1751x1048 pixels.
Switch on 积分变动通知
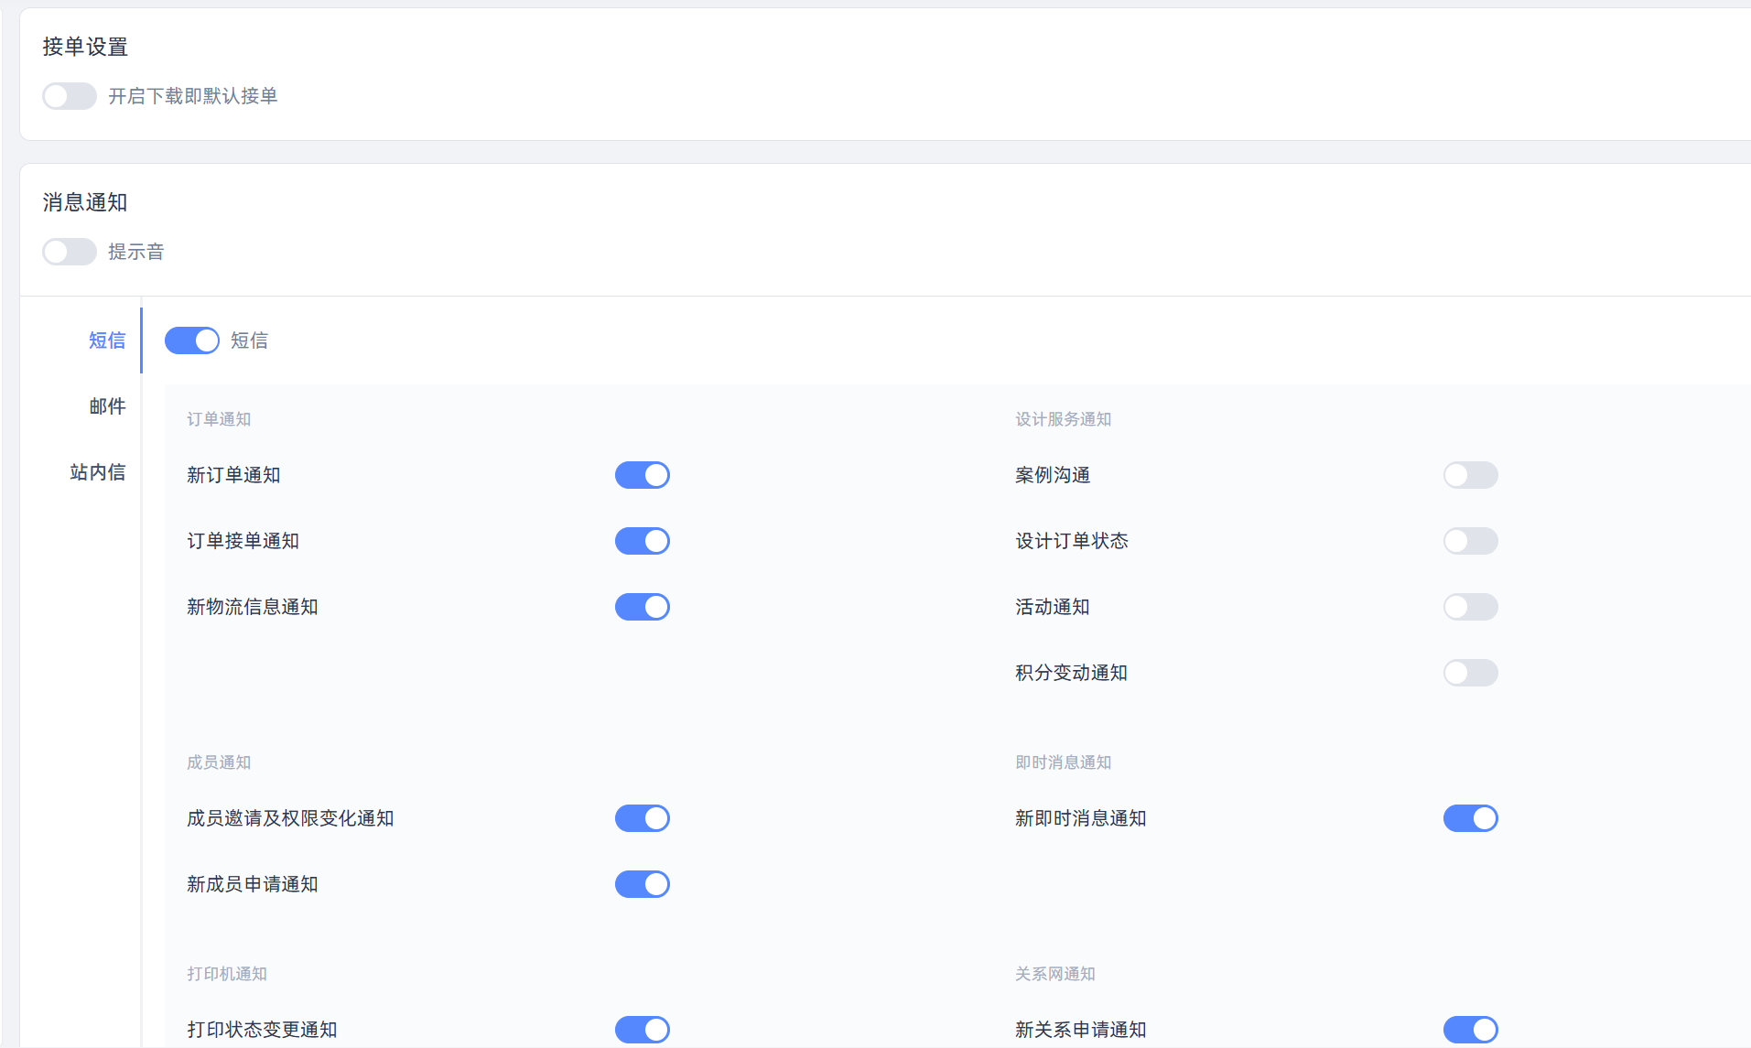1471,673
